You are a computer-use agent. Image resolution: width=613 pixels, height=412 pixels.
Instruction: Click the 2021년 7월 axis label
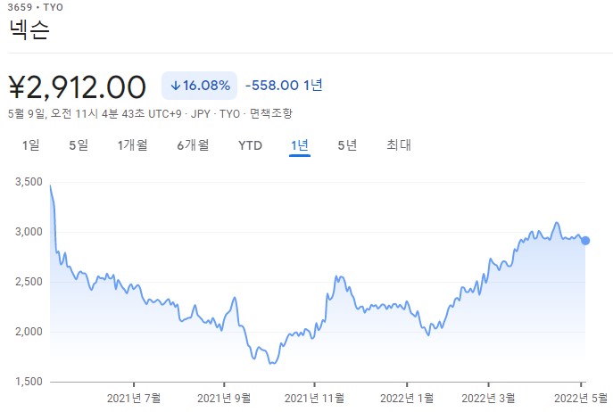click(x=134, y=399)
